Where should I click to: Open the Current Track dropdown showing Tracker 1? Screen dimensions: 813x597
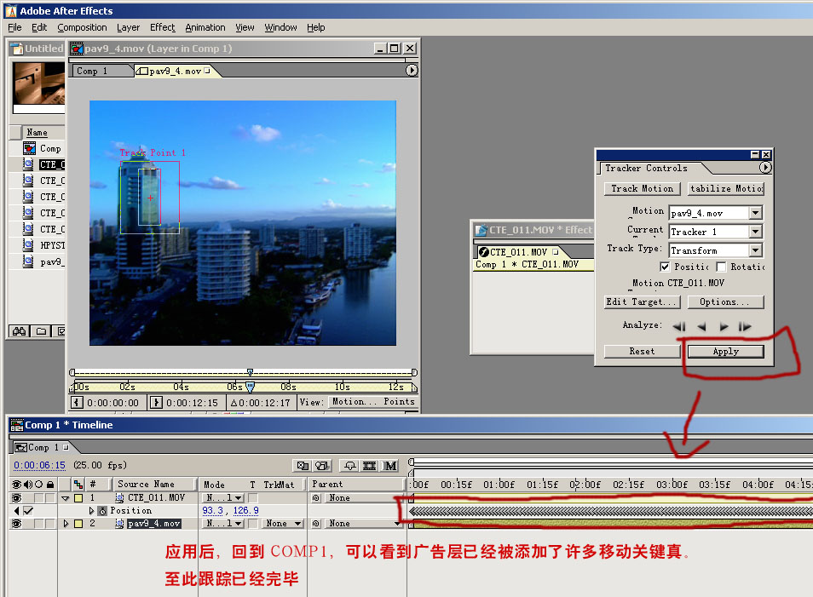755,232
